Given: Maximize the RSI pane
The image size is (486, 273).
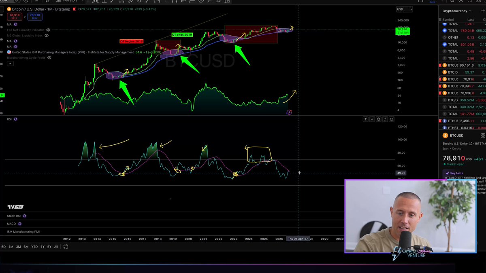Looking at the screenshot, I should [392, 119].
